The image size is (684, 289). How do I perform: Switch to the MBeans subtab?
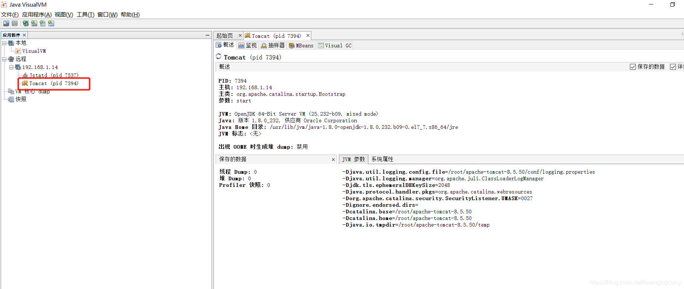(x=301, y=46)
